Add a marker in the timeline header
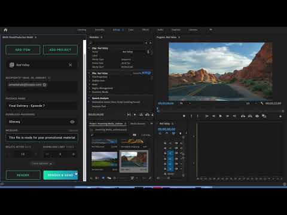Viewport: 287px width, 215px height. pos(181,133)
